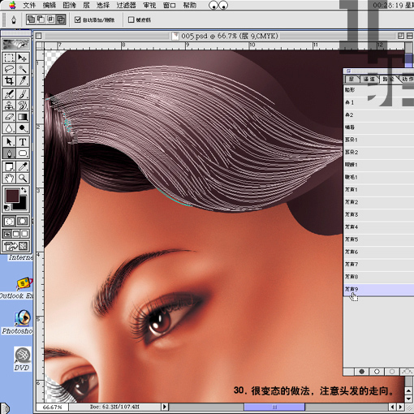The width and height of the screenshot is (414, 414).
Task: Open the 文件 menu
Action: (x=29, y=5)
